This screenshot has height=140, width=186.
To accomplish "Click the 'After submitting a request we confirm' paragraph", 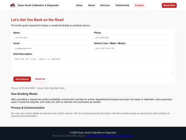I will pos(92,101).
